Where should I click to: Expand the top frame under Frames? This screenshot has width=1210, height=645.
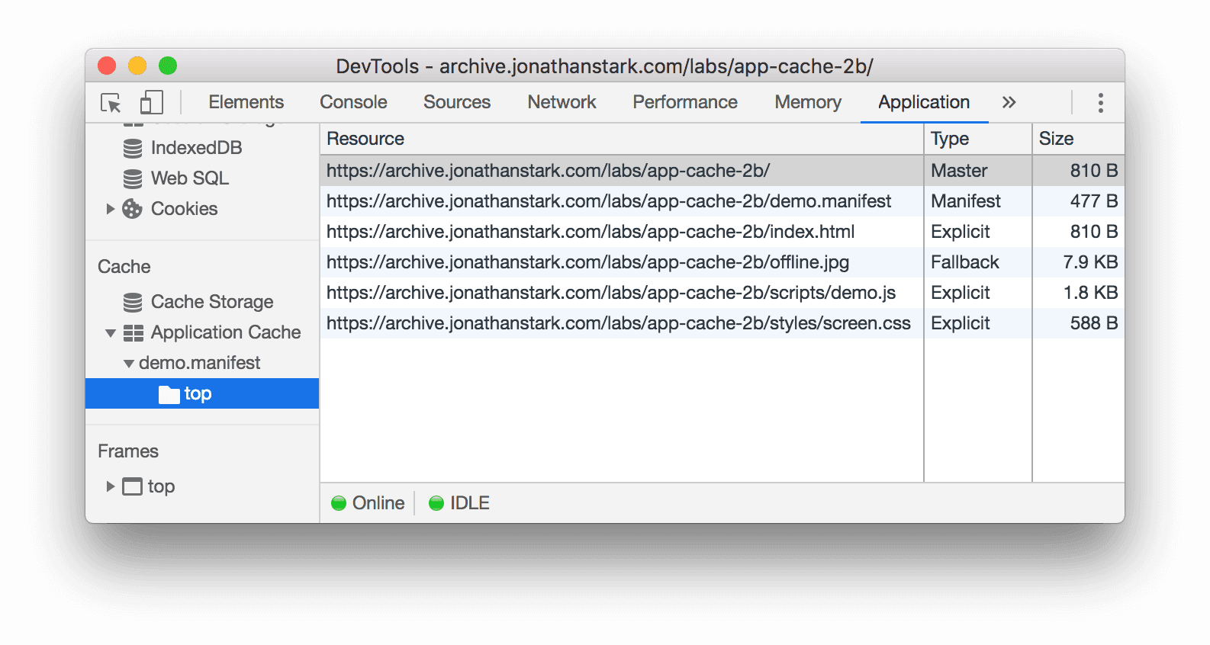(x=109, y=486)
